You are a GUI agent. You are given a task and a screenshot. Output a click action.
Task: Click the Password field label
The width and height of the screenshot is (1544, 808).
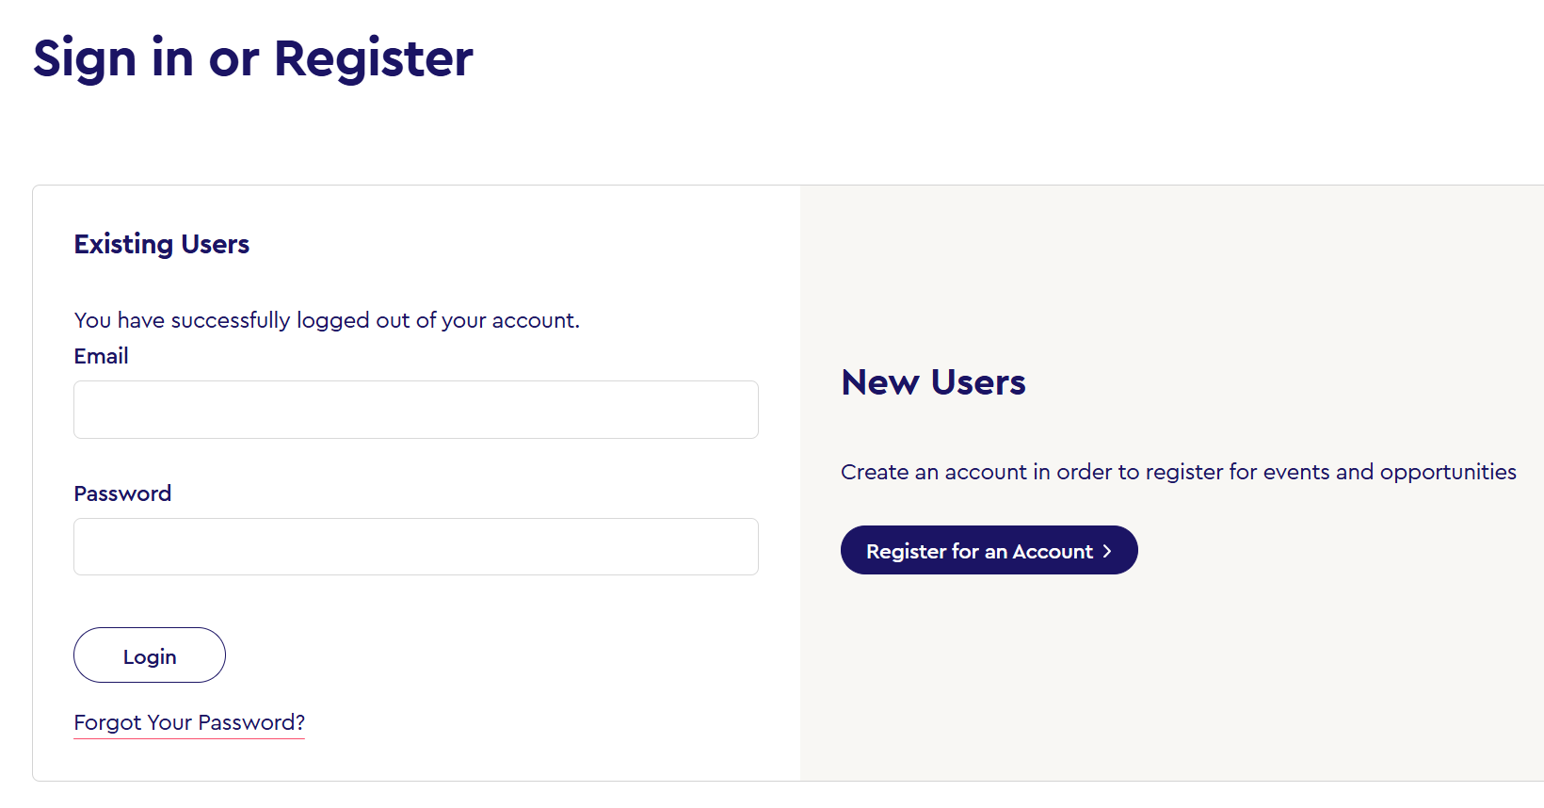(122, 493)
